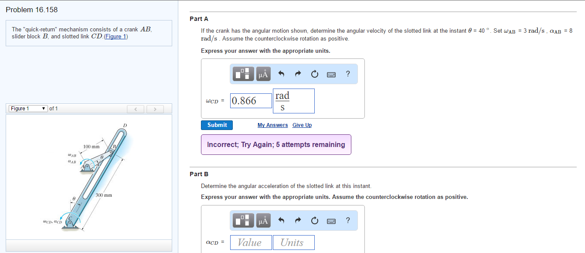Click the αCD Units input field
Image resolution: width=585 pixels, height=253 pixels.
(x=293, y=243)
